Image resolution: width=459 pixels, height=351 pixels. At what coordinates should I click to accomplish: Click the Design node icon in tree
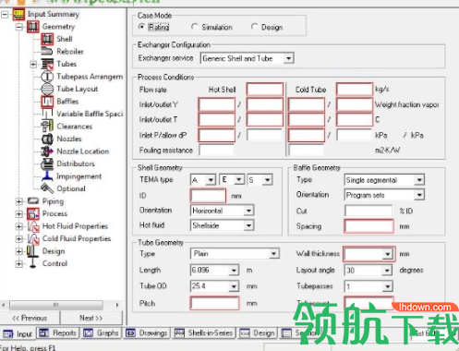(x=32, y=251)
